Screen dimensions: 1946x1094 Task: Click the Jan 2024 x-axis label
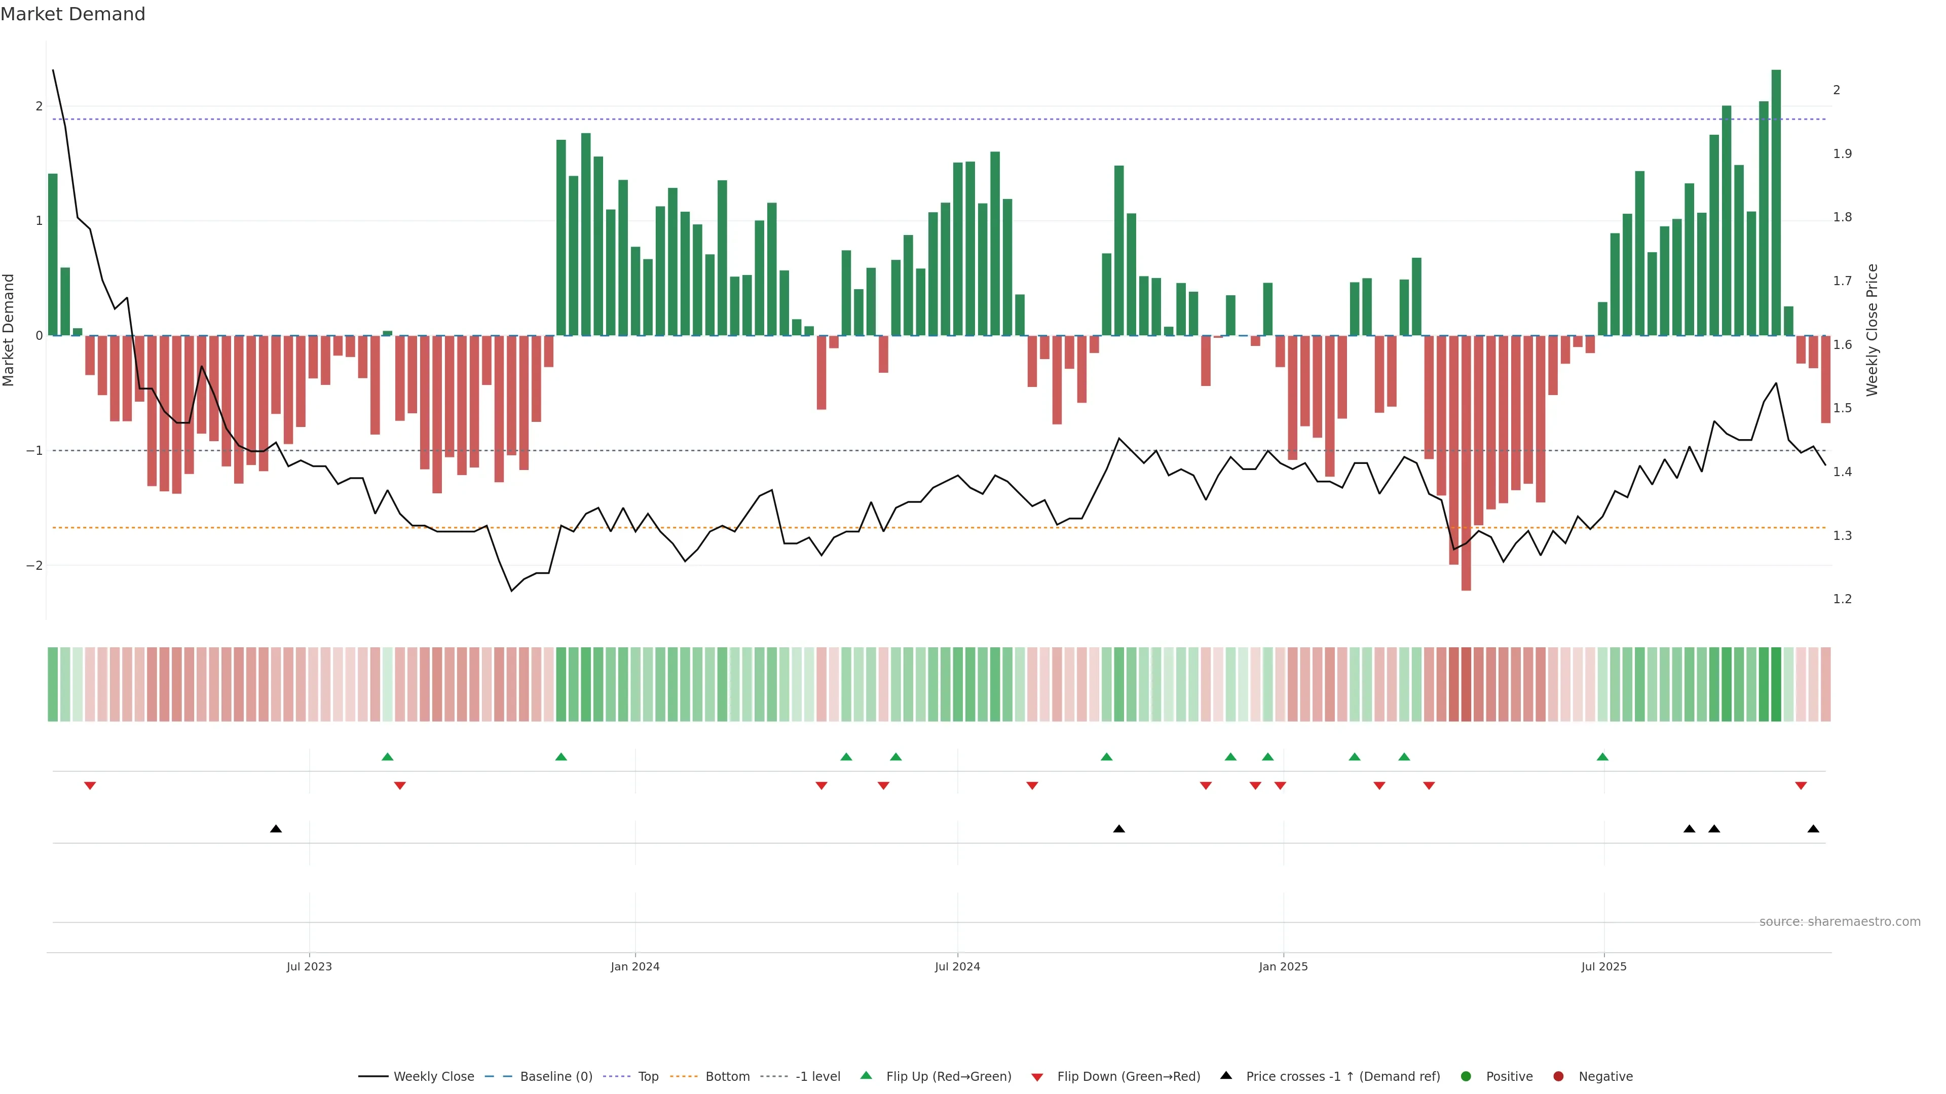(x=634, y=966)
